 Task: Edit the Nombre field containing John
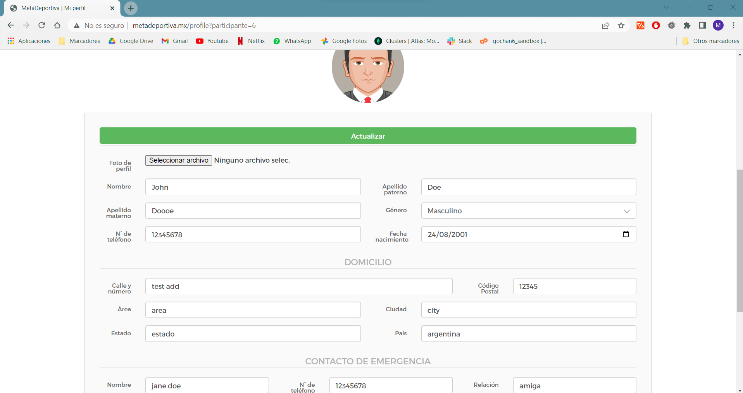pos(253,187)
